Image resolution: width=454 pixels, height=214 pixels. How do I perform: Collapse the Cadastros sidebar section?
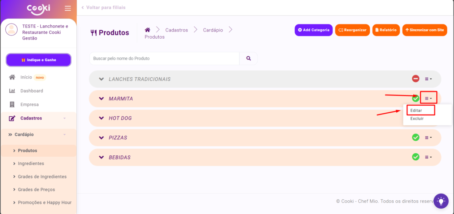pos(64,118)
